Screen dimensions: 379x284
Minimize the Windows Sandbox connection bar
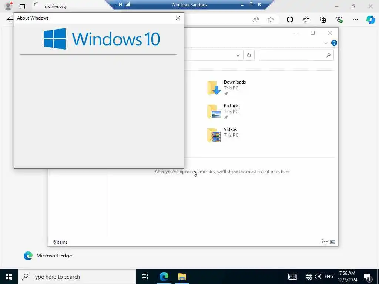[242, 4]
